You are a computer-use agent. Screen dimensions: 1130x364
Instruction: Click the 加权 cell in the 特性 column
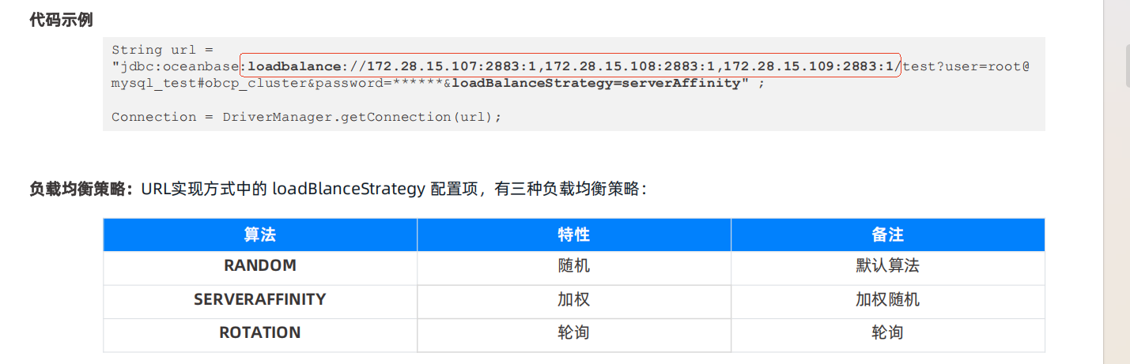click(x=573, y=300)
